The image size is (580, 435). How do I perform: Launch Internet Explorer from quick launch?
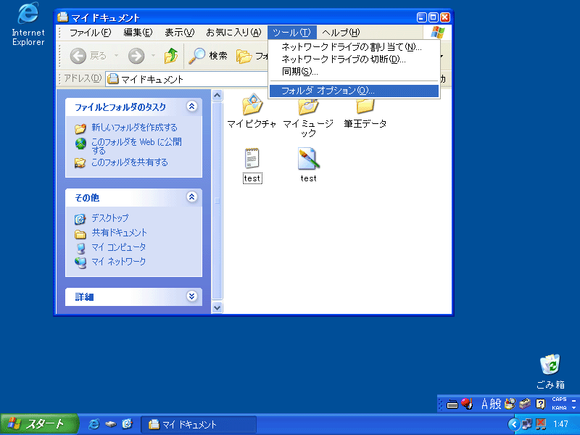click(x=94, y=424)
